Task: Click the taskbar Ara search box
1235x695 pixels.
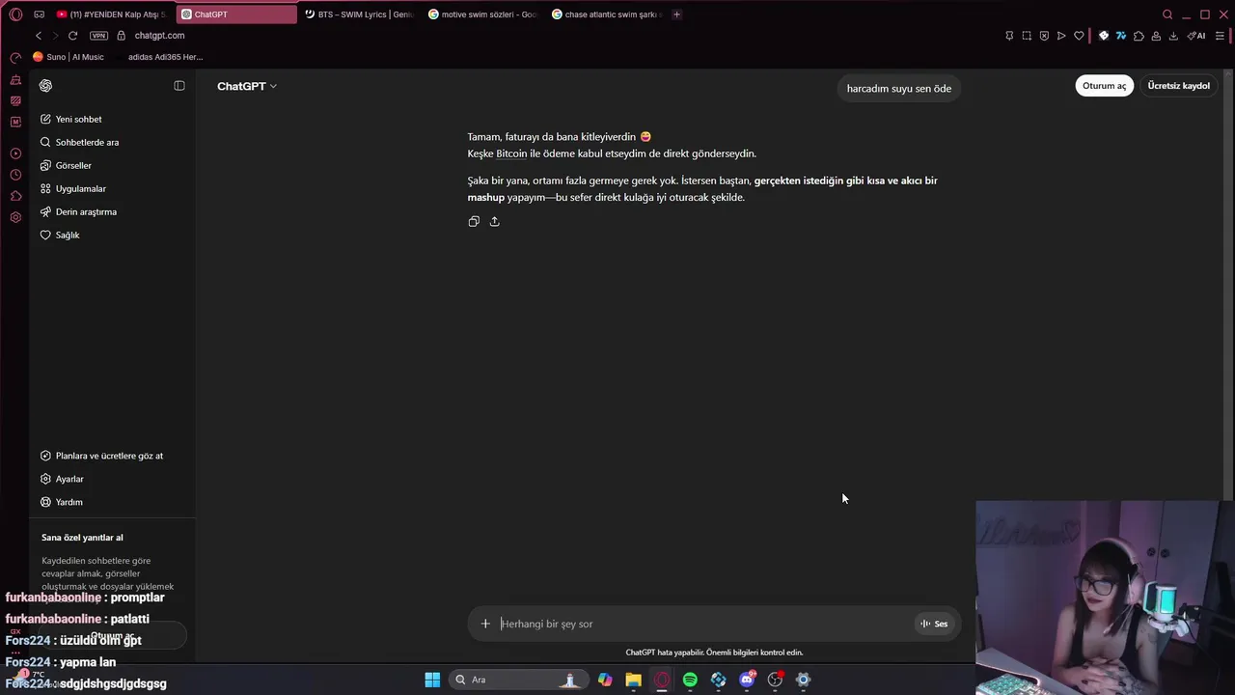Action: click(517, 680)
